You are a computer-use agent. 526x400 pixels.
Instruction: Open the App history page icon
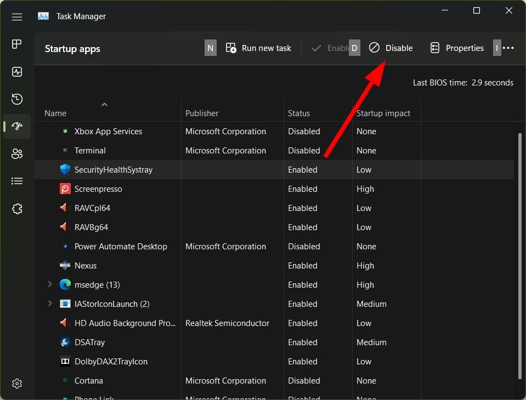pos(17,99)
